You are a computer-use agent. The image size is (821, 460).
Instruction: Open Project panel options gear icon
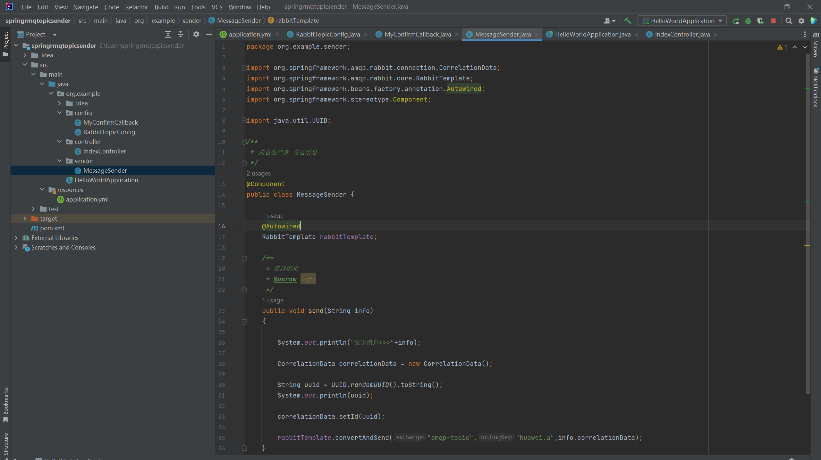coord(196,34)
